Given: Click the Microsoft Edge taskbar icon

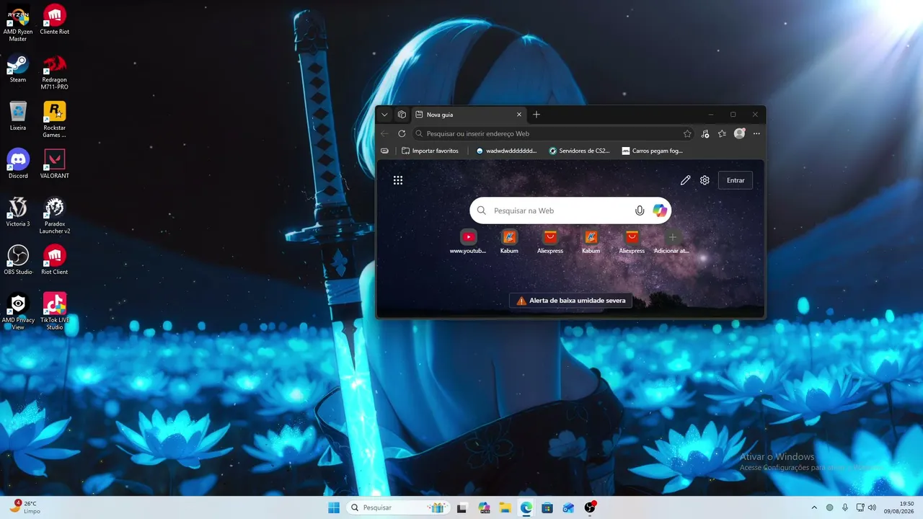Looking at the screenshot, I should click(x=526, y=507).
